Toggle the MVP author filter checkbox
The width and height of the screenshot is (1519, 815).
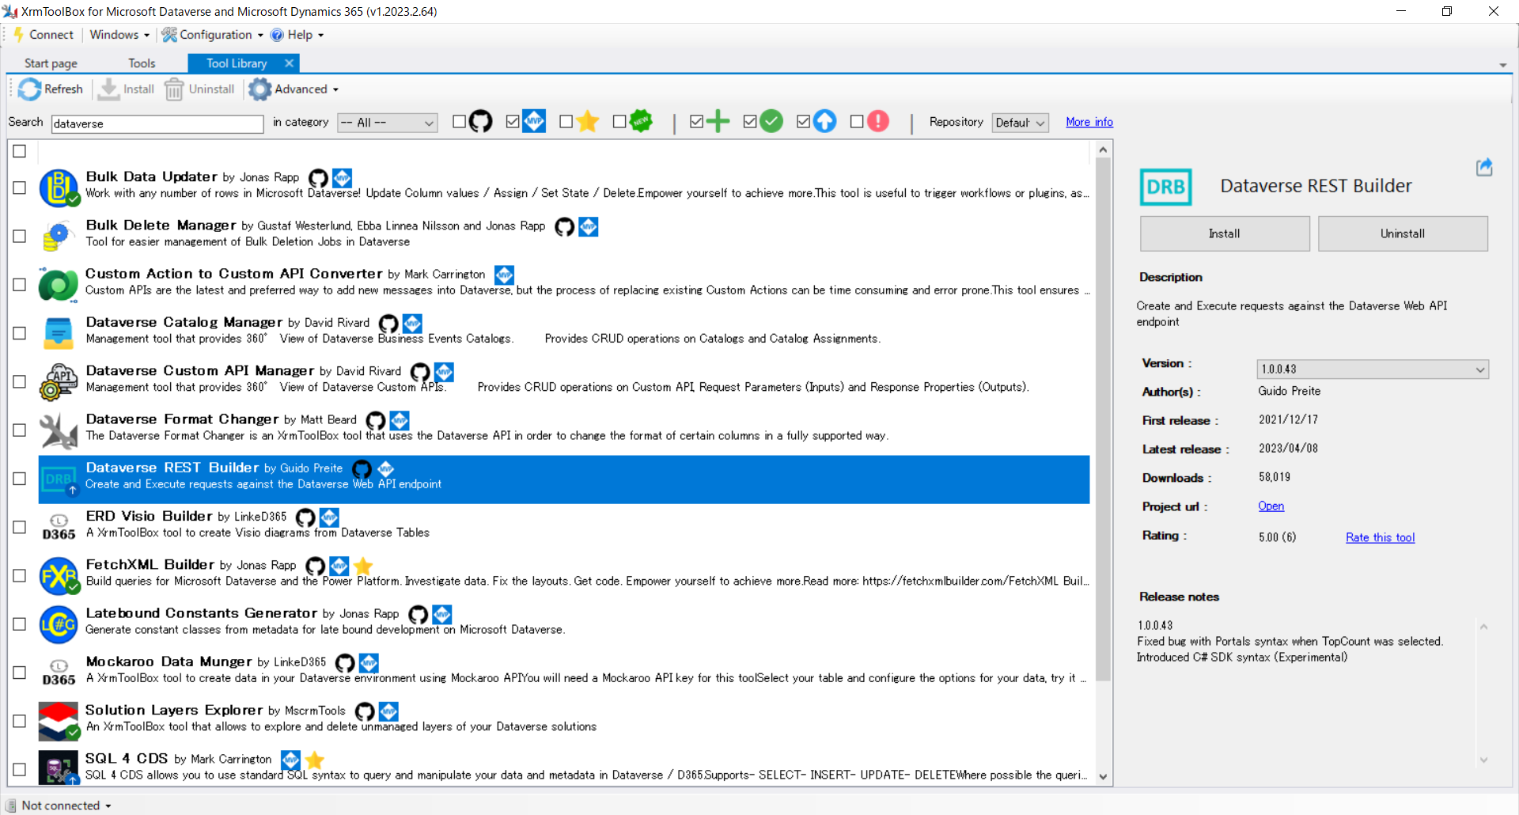click(513, 122)
